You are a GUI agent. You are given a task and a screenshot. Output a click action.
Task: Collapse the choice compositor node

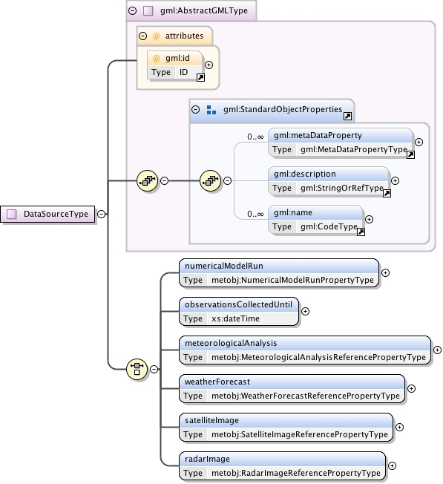coord(154,369)
